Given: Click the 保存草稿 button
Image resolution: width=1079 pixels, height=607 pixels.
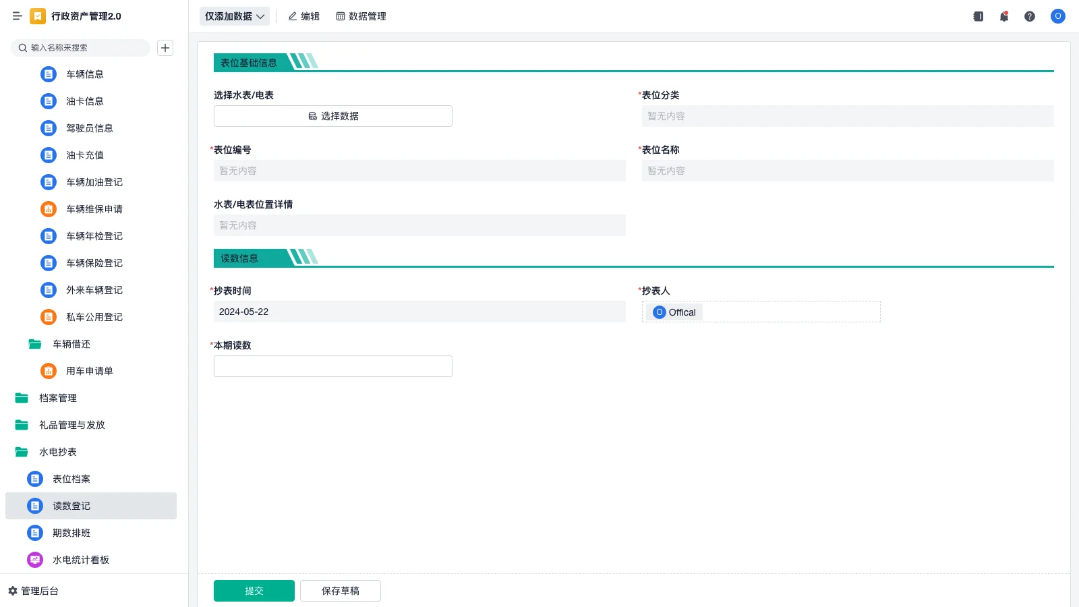Looking at the screenshot, I should (341, 591).
